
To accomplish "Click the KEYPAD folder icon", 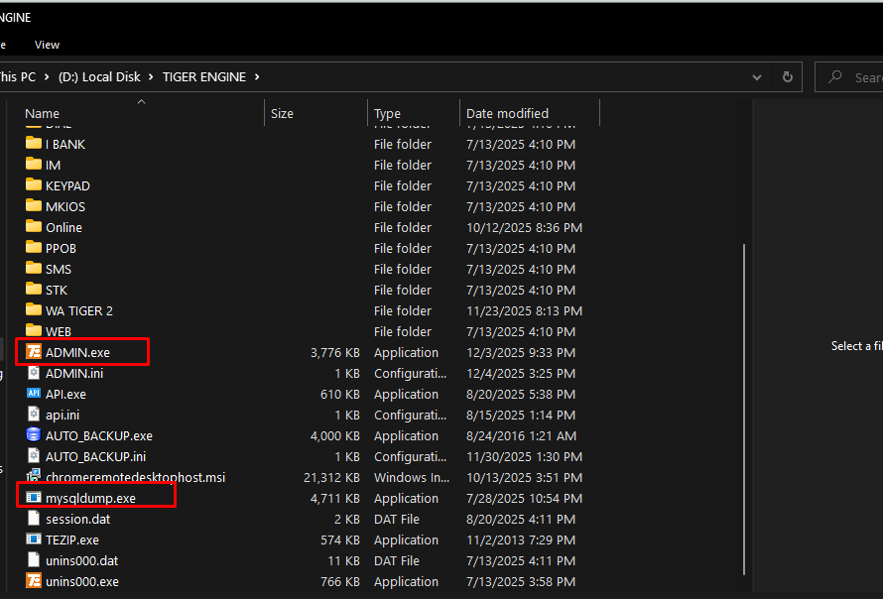I will 34,185.
